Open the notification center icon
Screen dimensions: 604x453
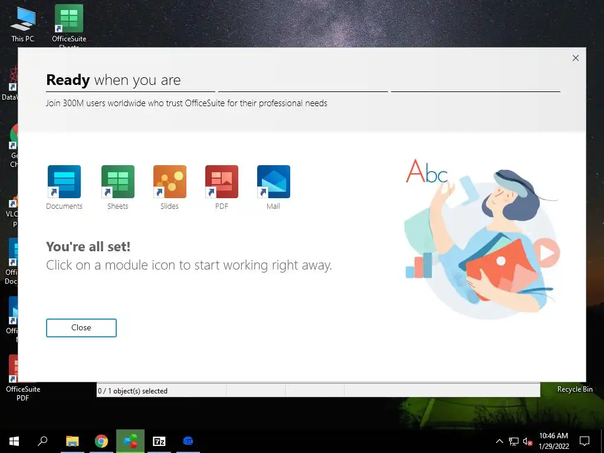click(585, 441)
